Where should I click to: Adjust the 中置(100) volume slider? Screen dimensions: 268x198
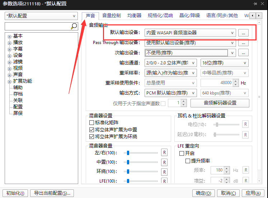(x=141, y=162)
